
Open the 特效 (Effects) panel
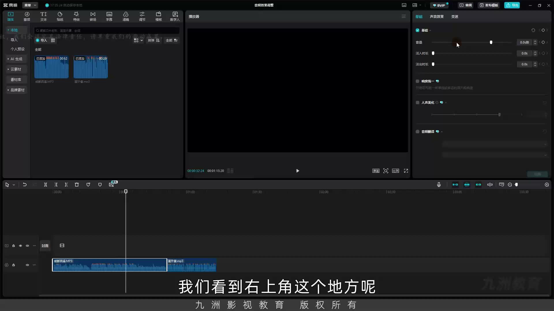point(76,16)
